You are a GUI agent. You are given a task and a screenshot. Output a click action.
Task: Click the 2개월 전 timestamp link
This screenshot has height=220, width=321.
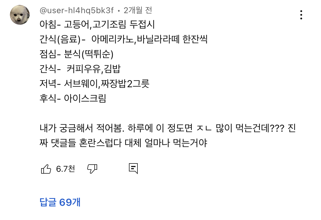137,10
